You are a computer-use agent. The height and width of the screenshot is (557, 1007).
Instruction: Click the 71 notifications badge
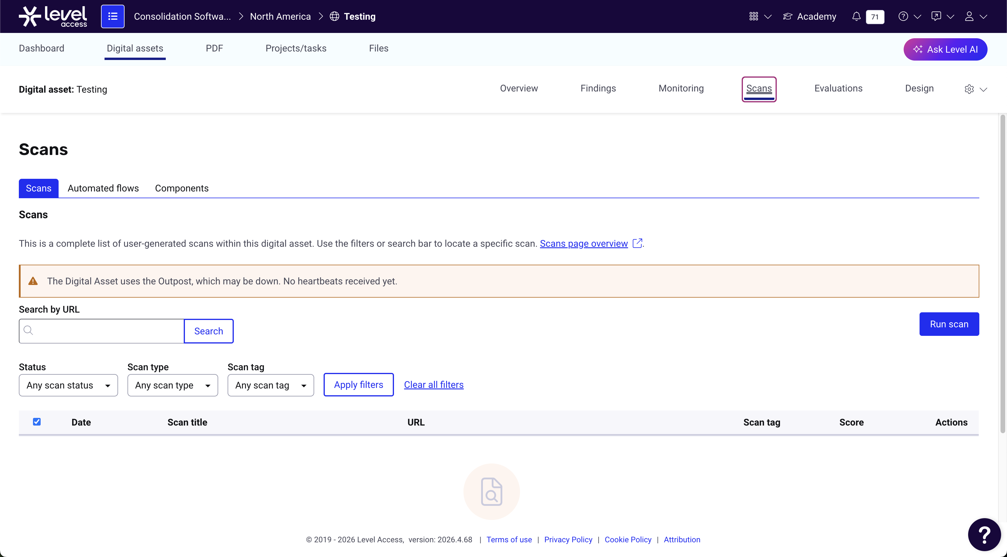(875, 17)
